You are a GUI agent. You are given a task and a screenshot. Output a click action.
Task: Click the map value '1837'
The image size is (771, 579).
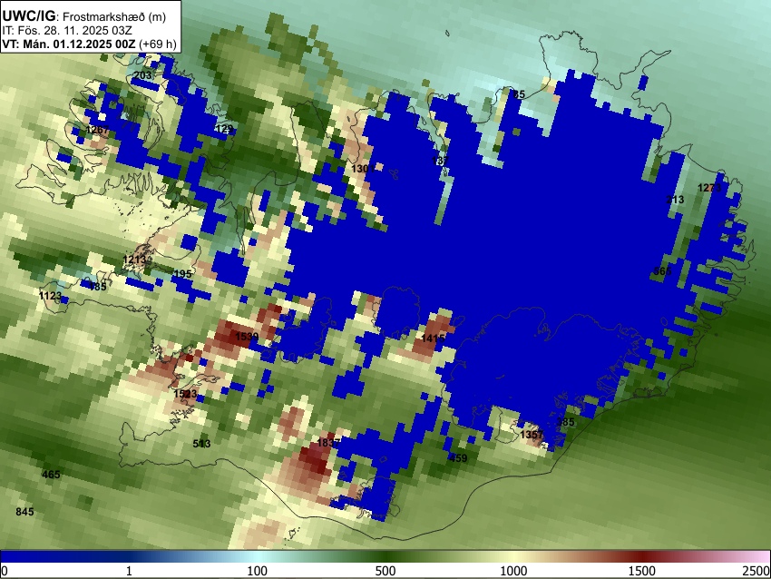click(328, 443)
